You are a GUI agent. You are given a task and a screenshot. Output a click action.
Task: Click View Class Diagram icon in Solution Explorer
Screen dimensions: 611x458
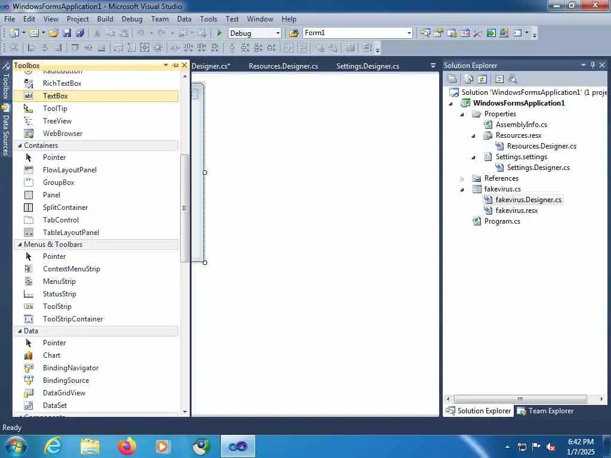513,79
